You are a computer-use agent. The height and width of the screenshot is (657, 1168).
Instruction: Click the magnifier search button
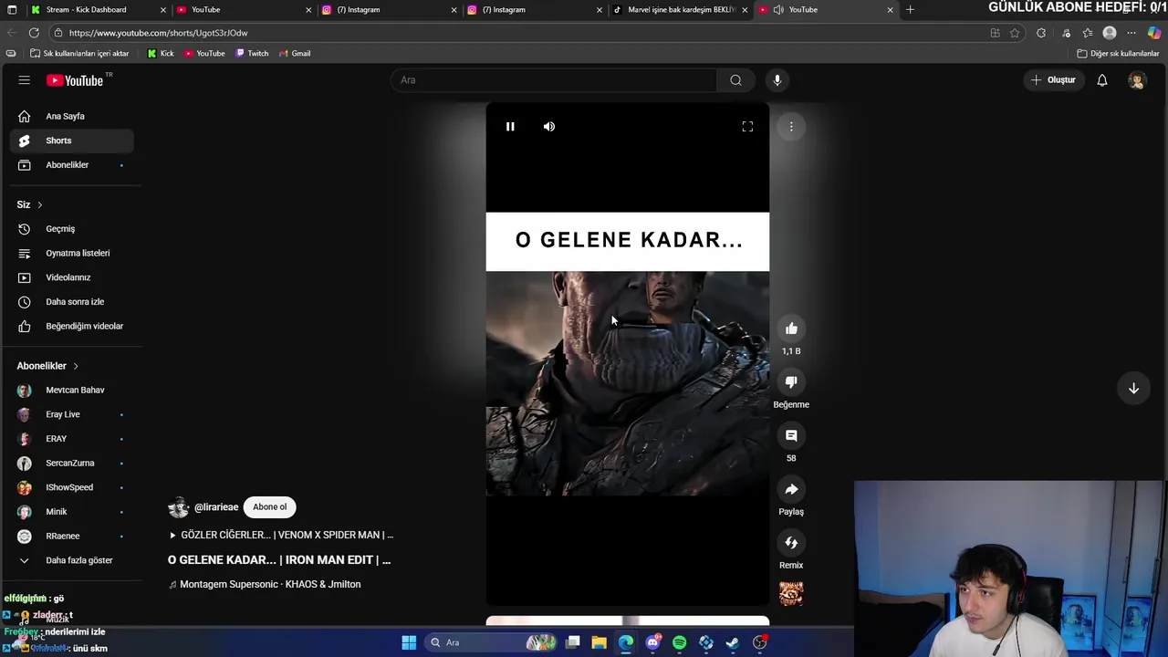coord(735,80)
